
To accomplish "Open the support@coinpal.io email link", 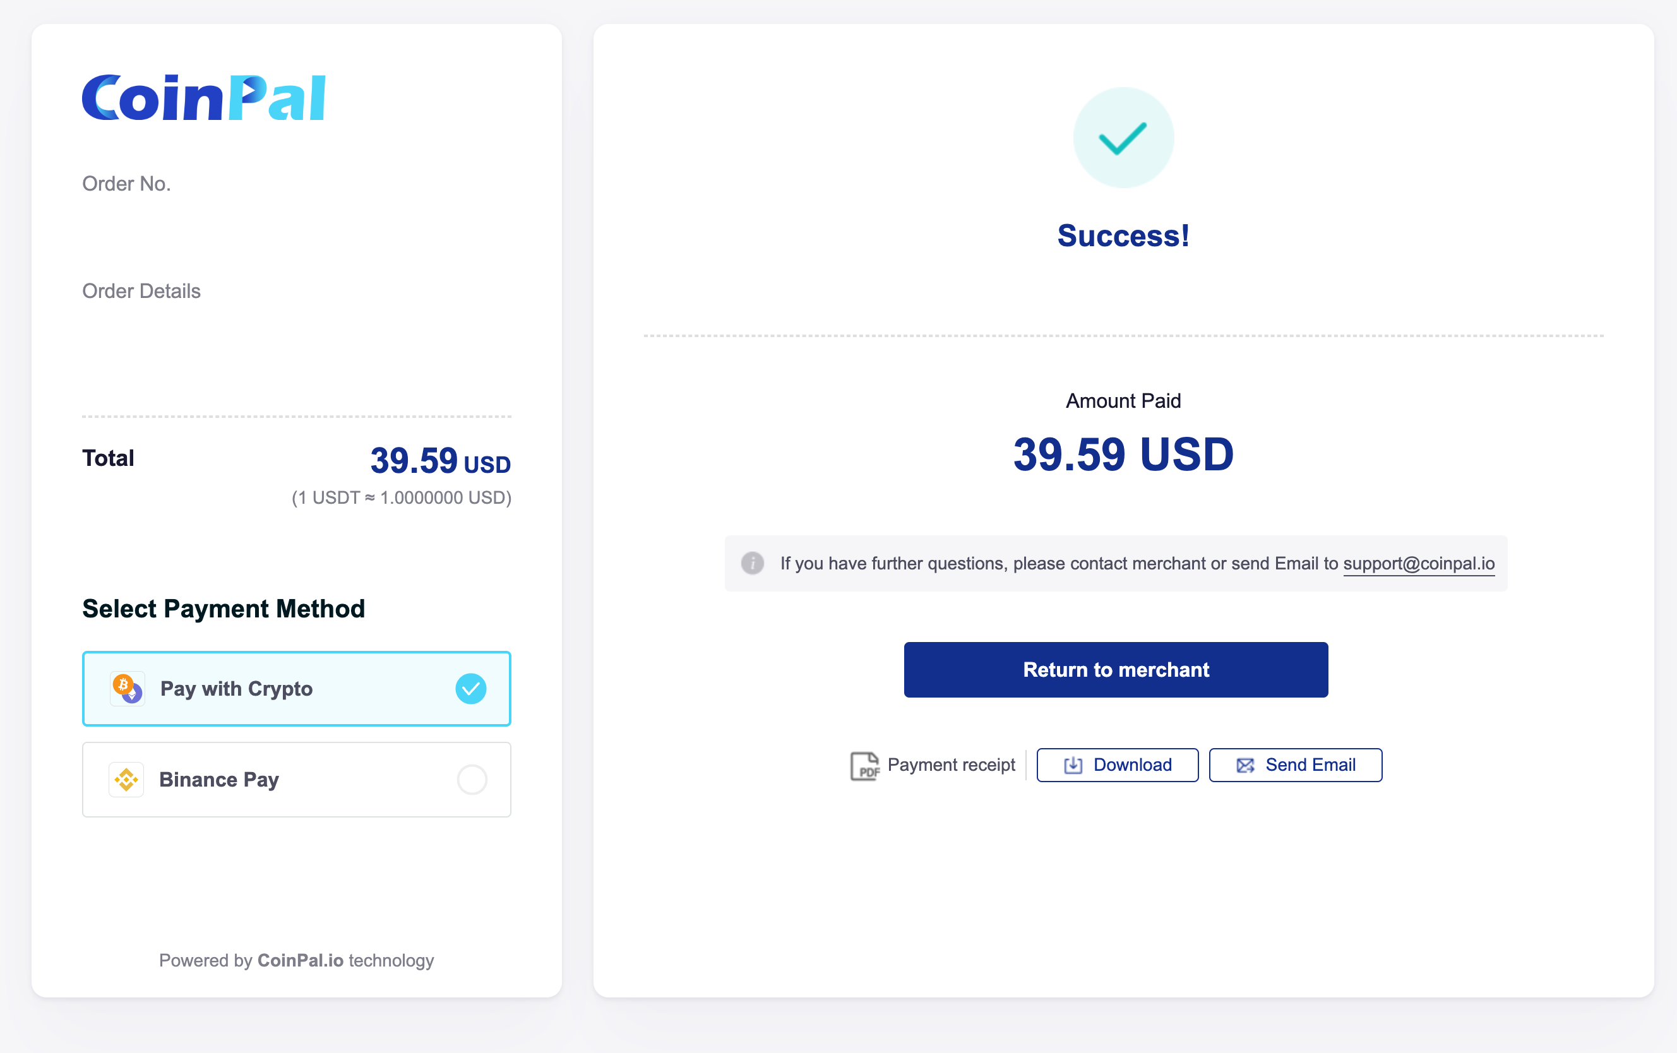I will click(1419, 563).
